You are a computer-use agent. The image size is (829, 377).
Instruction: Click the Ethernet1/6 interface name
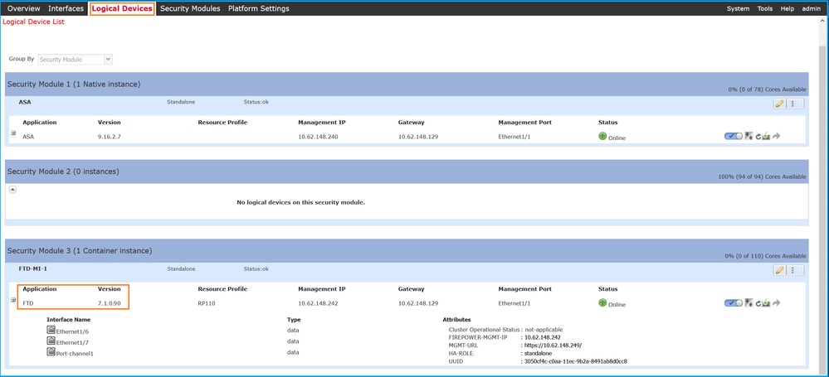tap(71, 331)
